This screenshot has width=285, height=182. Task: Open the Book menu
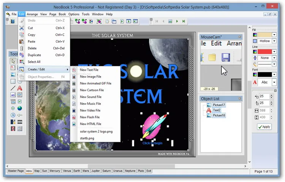tap(62, 14)
